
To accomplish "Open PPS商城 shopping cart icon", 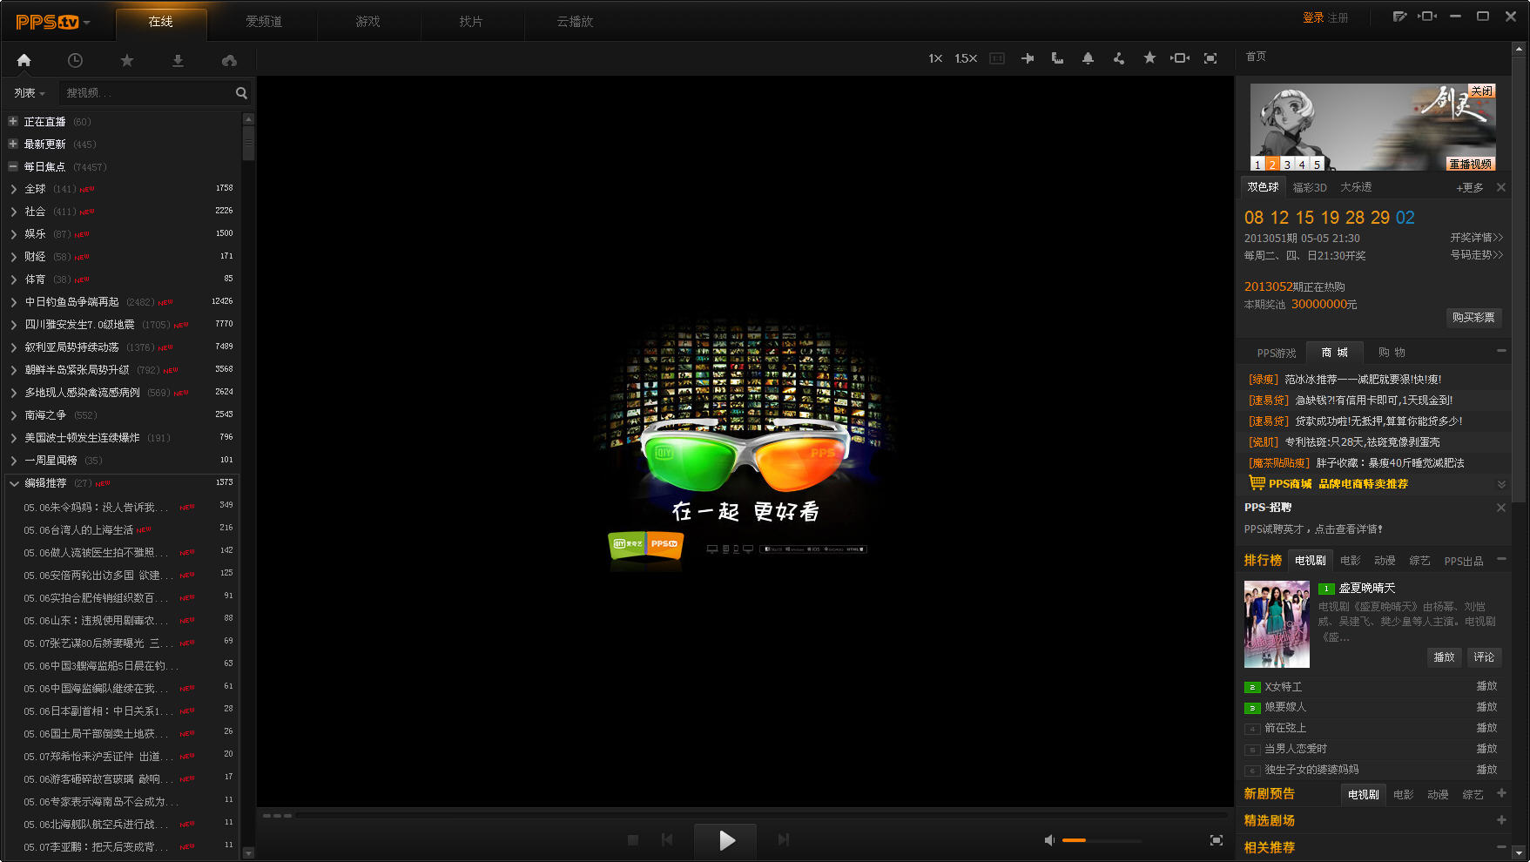I will 1257,482.
